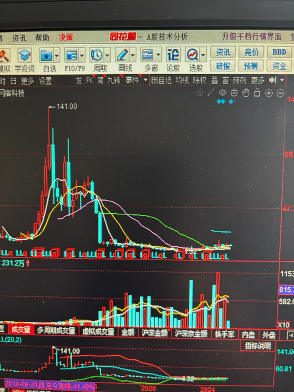Expand the 多窗 dropdown arrow
The image size is (294, 392).
coord(158,55)
